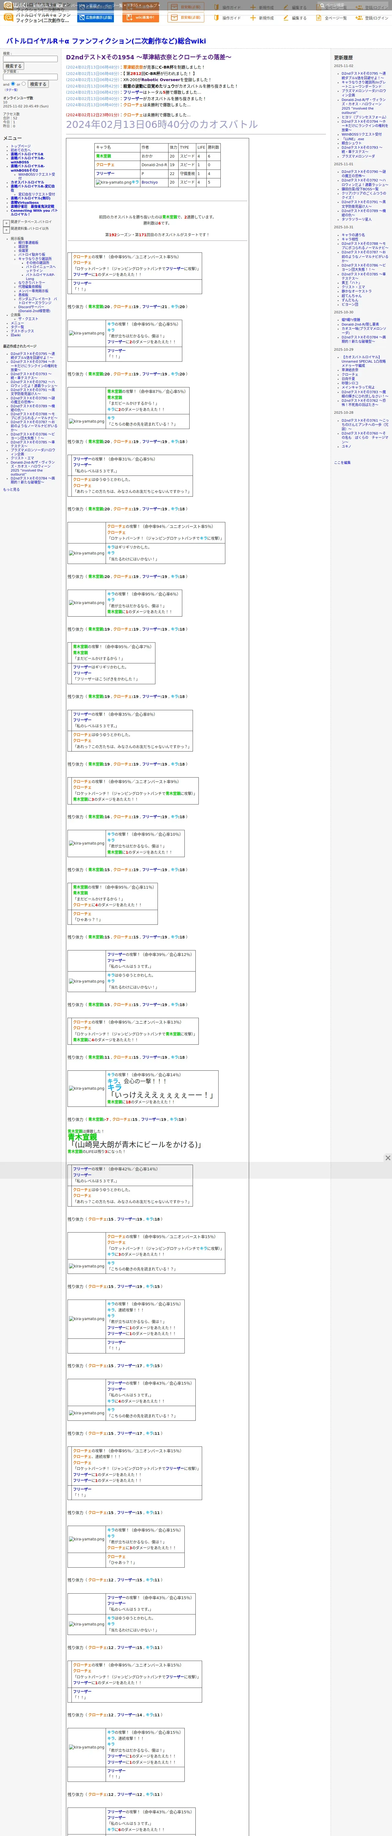Open the 会議室 board link
Viewport: 392px width, 1836px height.
click(x=24, y=251)
